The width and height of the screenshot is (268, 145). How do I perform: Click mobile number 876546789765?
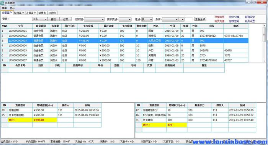pos(208,60)
